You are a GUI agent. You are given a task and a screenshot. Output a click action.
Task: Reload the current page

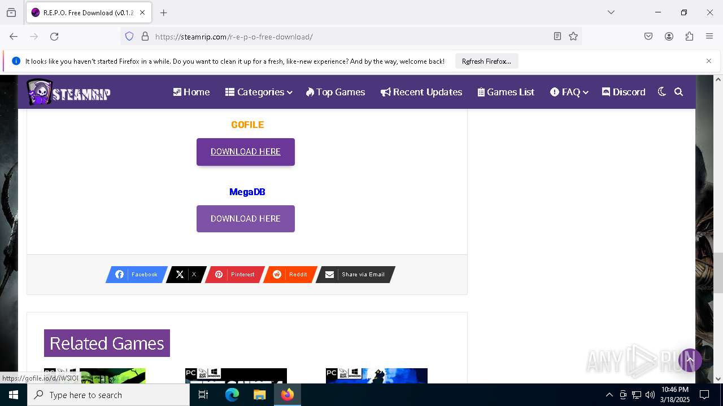(x=54, y=36)
